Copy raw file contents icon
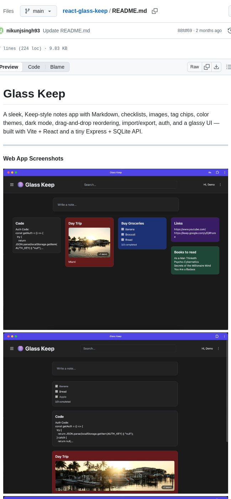The width and height of the screenshot is (231, 499). [207, 67]
